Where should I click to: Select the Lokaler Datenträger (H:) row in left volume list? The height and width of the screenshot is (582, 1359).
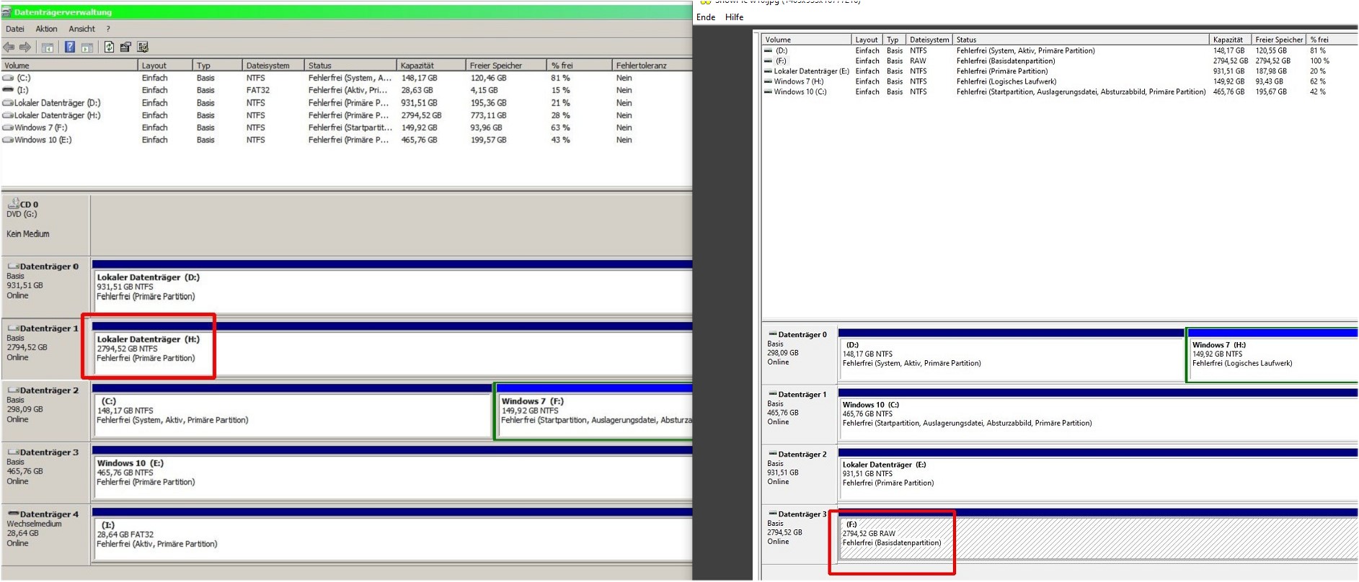tap(346, 115)
